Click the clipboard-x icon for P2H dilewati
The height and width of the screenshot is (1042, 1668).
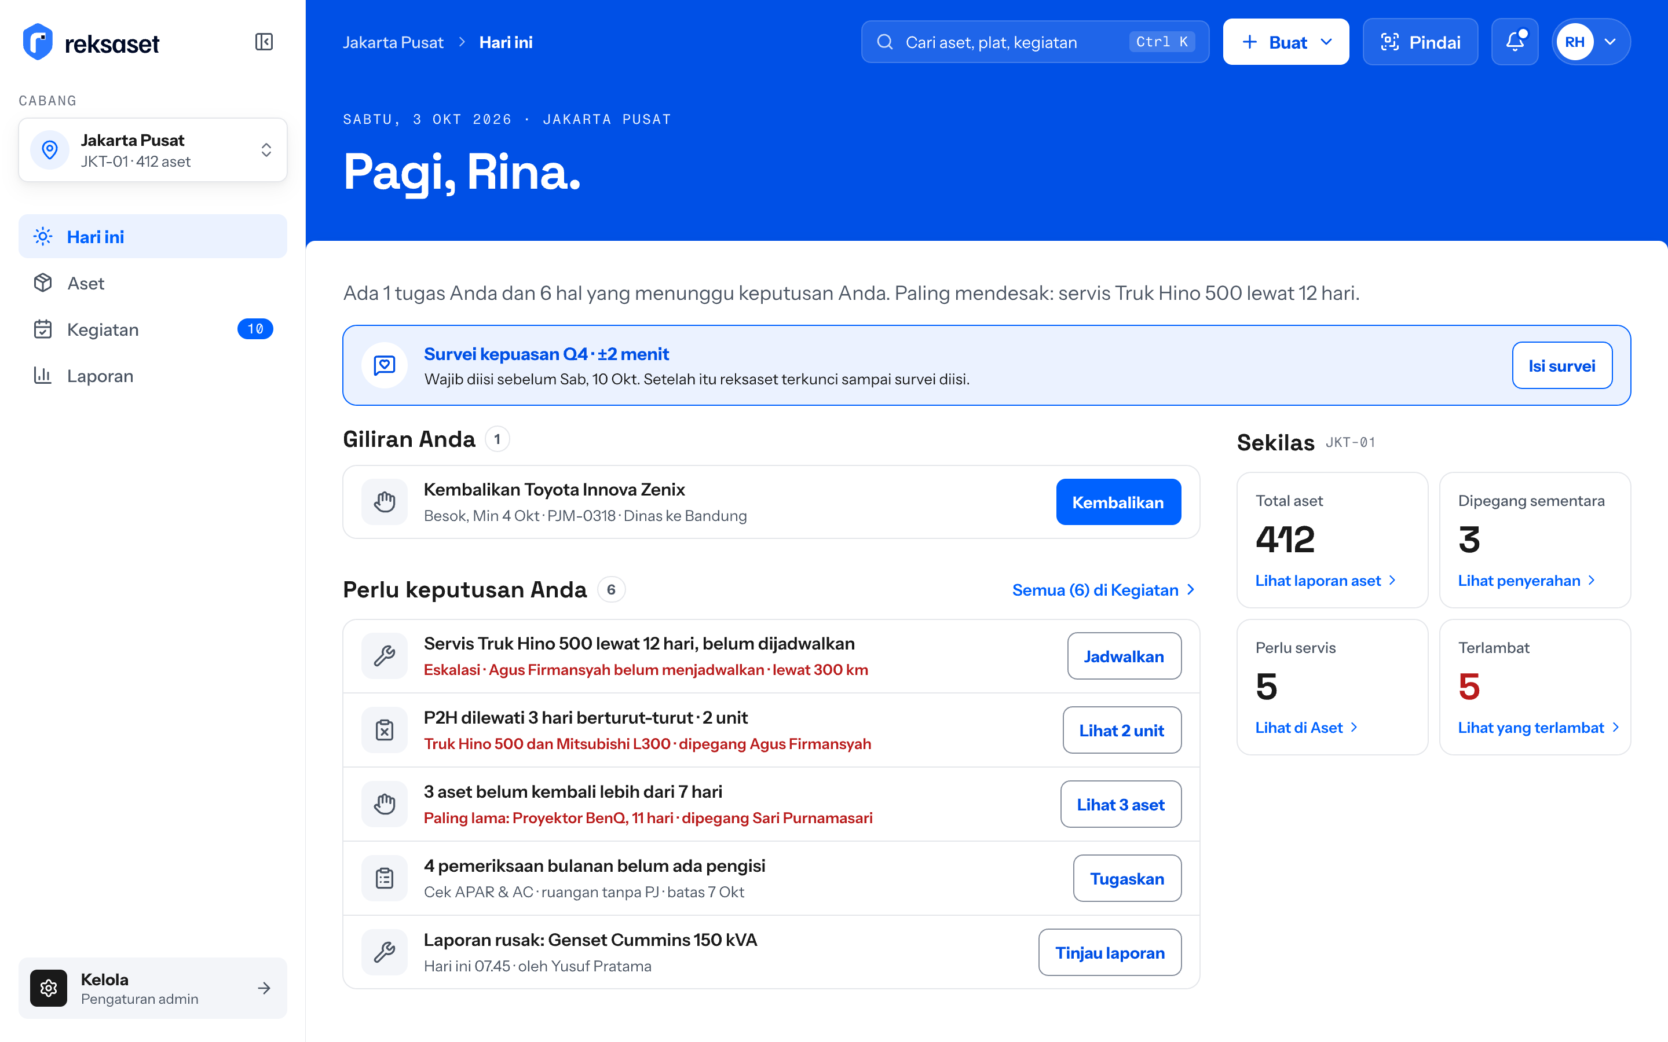pyautogui.click(x=385, y=730)
